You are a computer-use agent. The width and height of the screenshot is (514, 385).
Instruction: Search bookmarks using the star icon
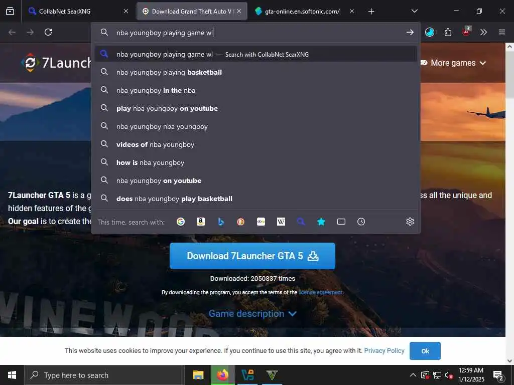click(x=321, y=222)
